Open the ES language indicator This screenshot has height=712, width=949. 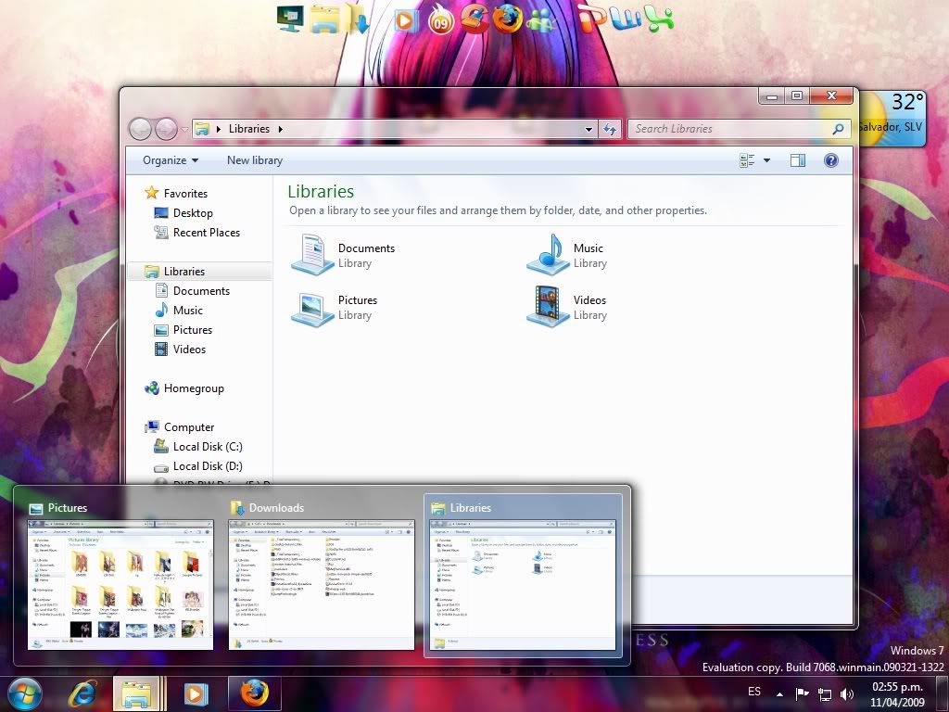(x=754, y=692)
